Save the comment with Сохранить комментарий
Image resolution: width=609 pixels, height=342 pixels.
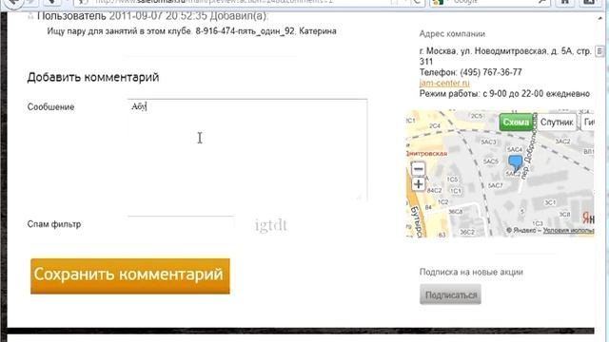(130, 276)
